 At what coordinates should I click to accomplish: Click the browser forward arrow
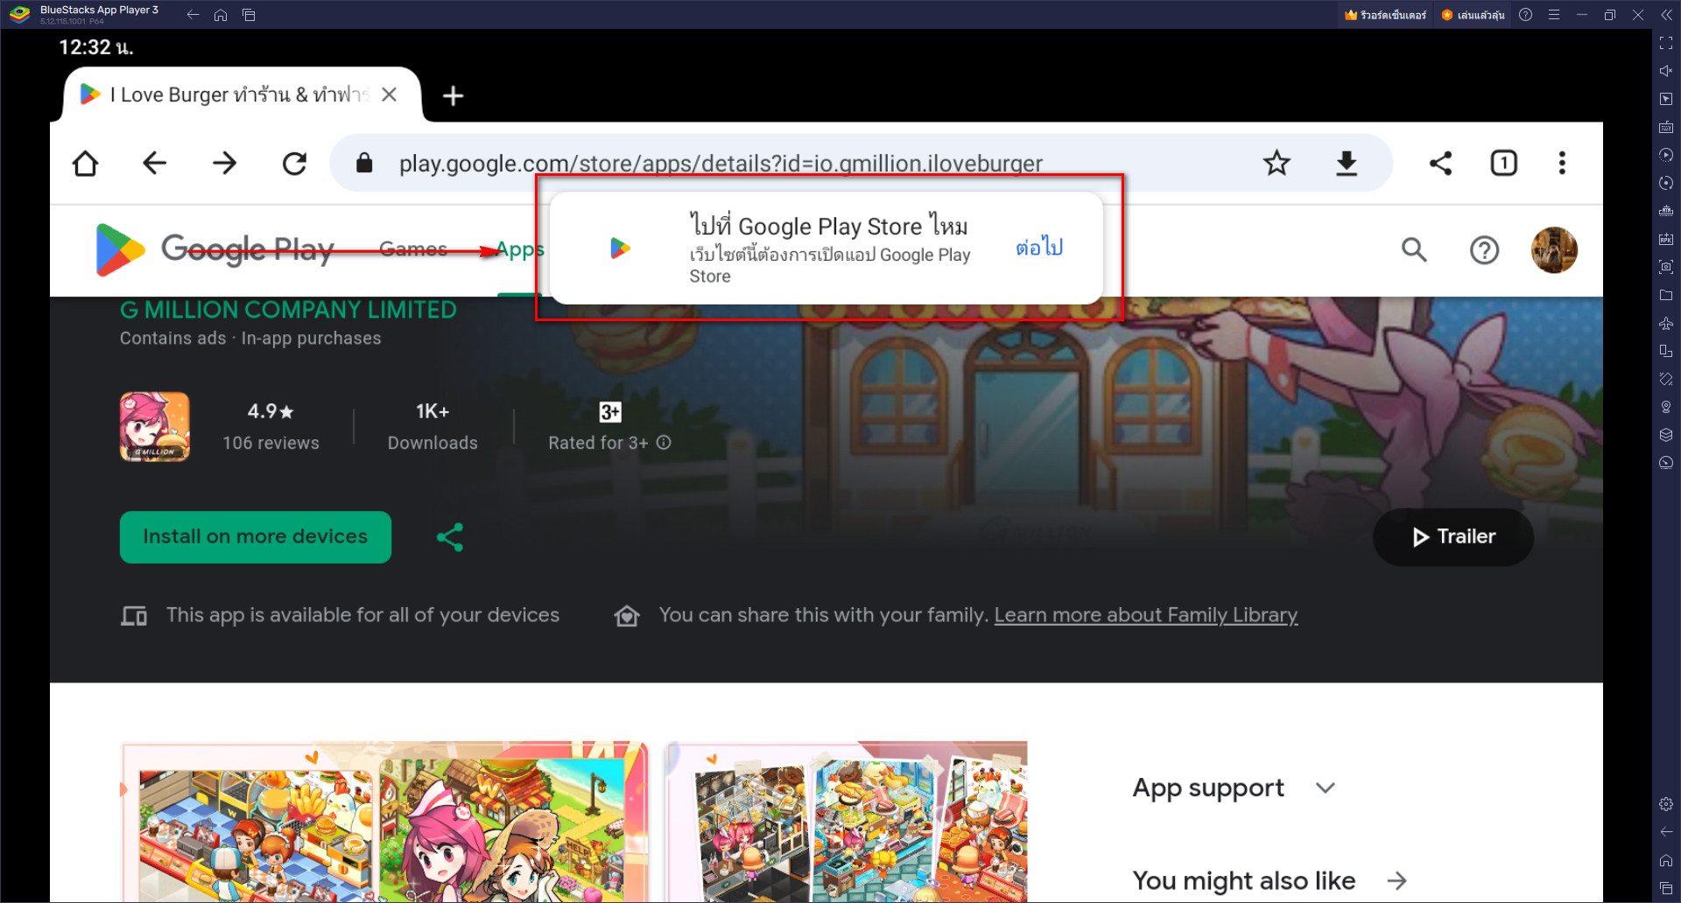pos(224,164)
